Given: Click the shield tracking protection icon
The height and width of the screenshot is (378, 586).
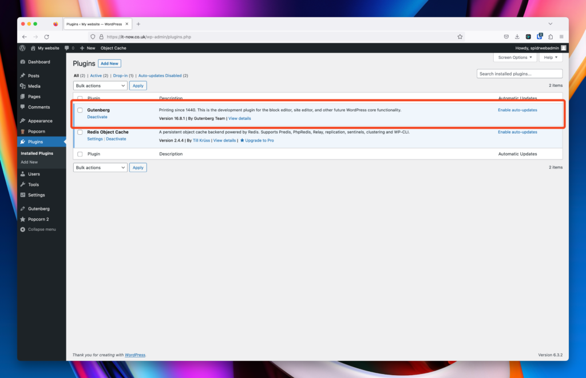Looking at the screenshot, I should (x=93, y=37).
